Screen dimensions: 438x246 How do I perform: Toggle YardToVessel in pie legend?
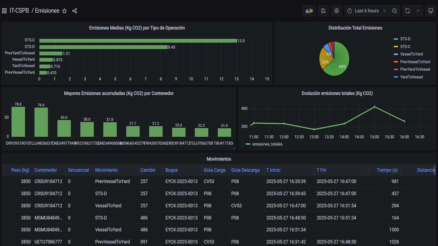point(411,77)
